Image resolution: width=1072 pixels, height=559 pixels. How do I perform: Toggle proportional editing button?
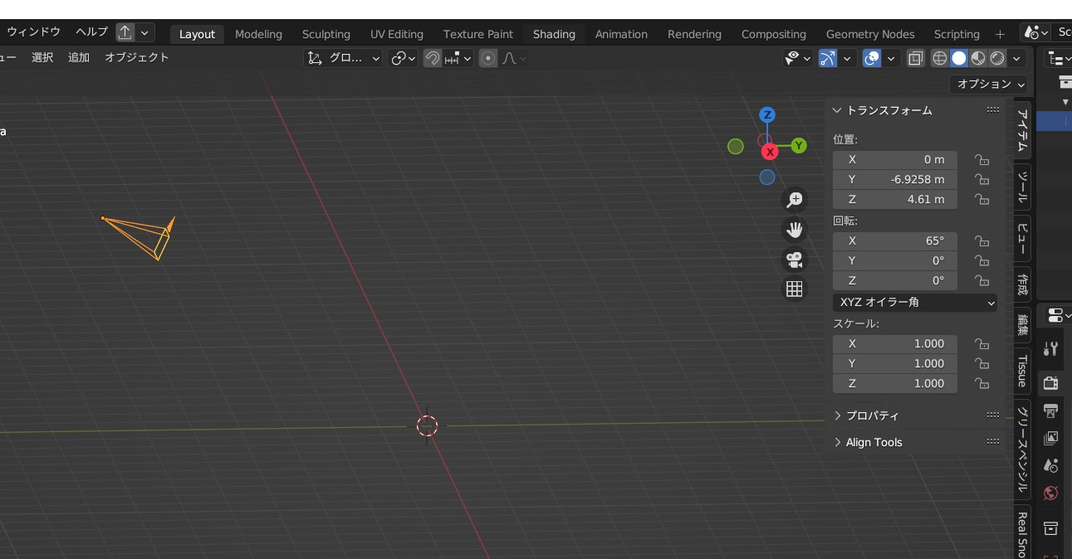(488, 58)
